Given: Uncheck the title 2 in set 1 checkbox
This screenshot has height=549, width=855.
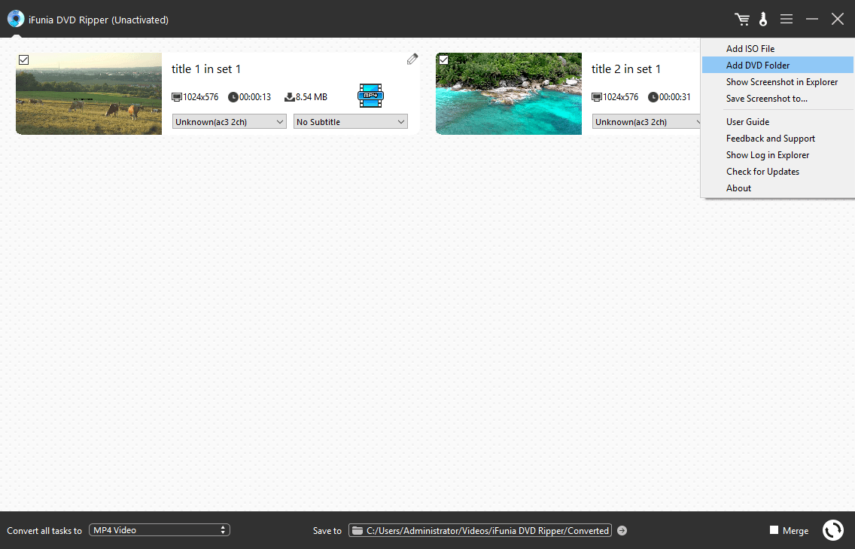Looking at the screenshot, I should point(443,59).
